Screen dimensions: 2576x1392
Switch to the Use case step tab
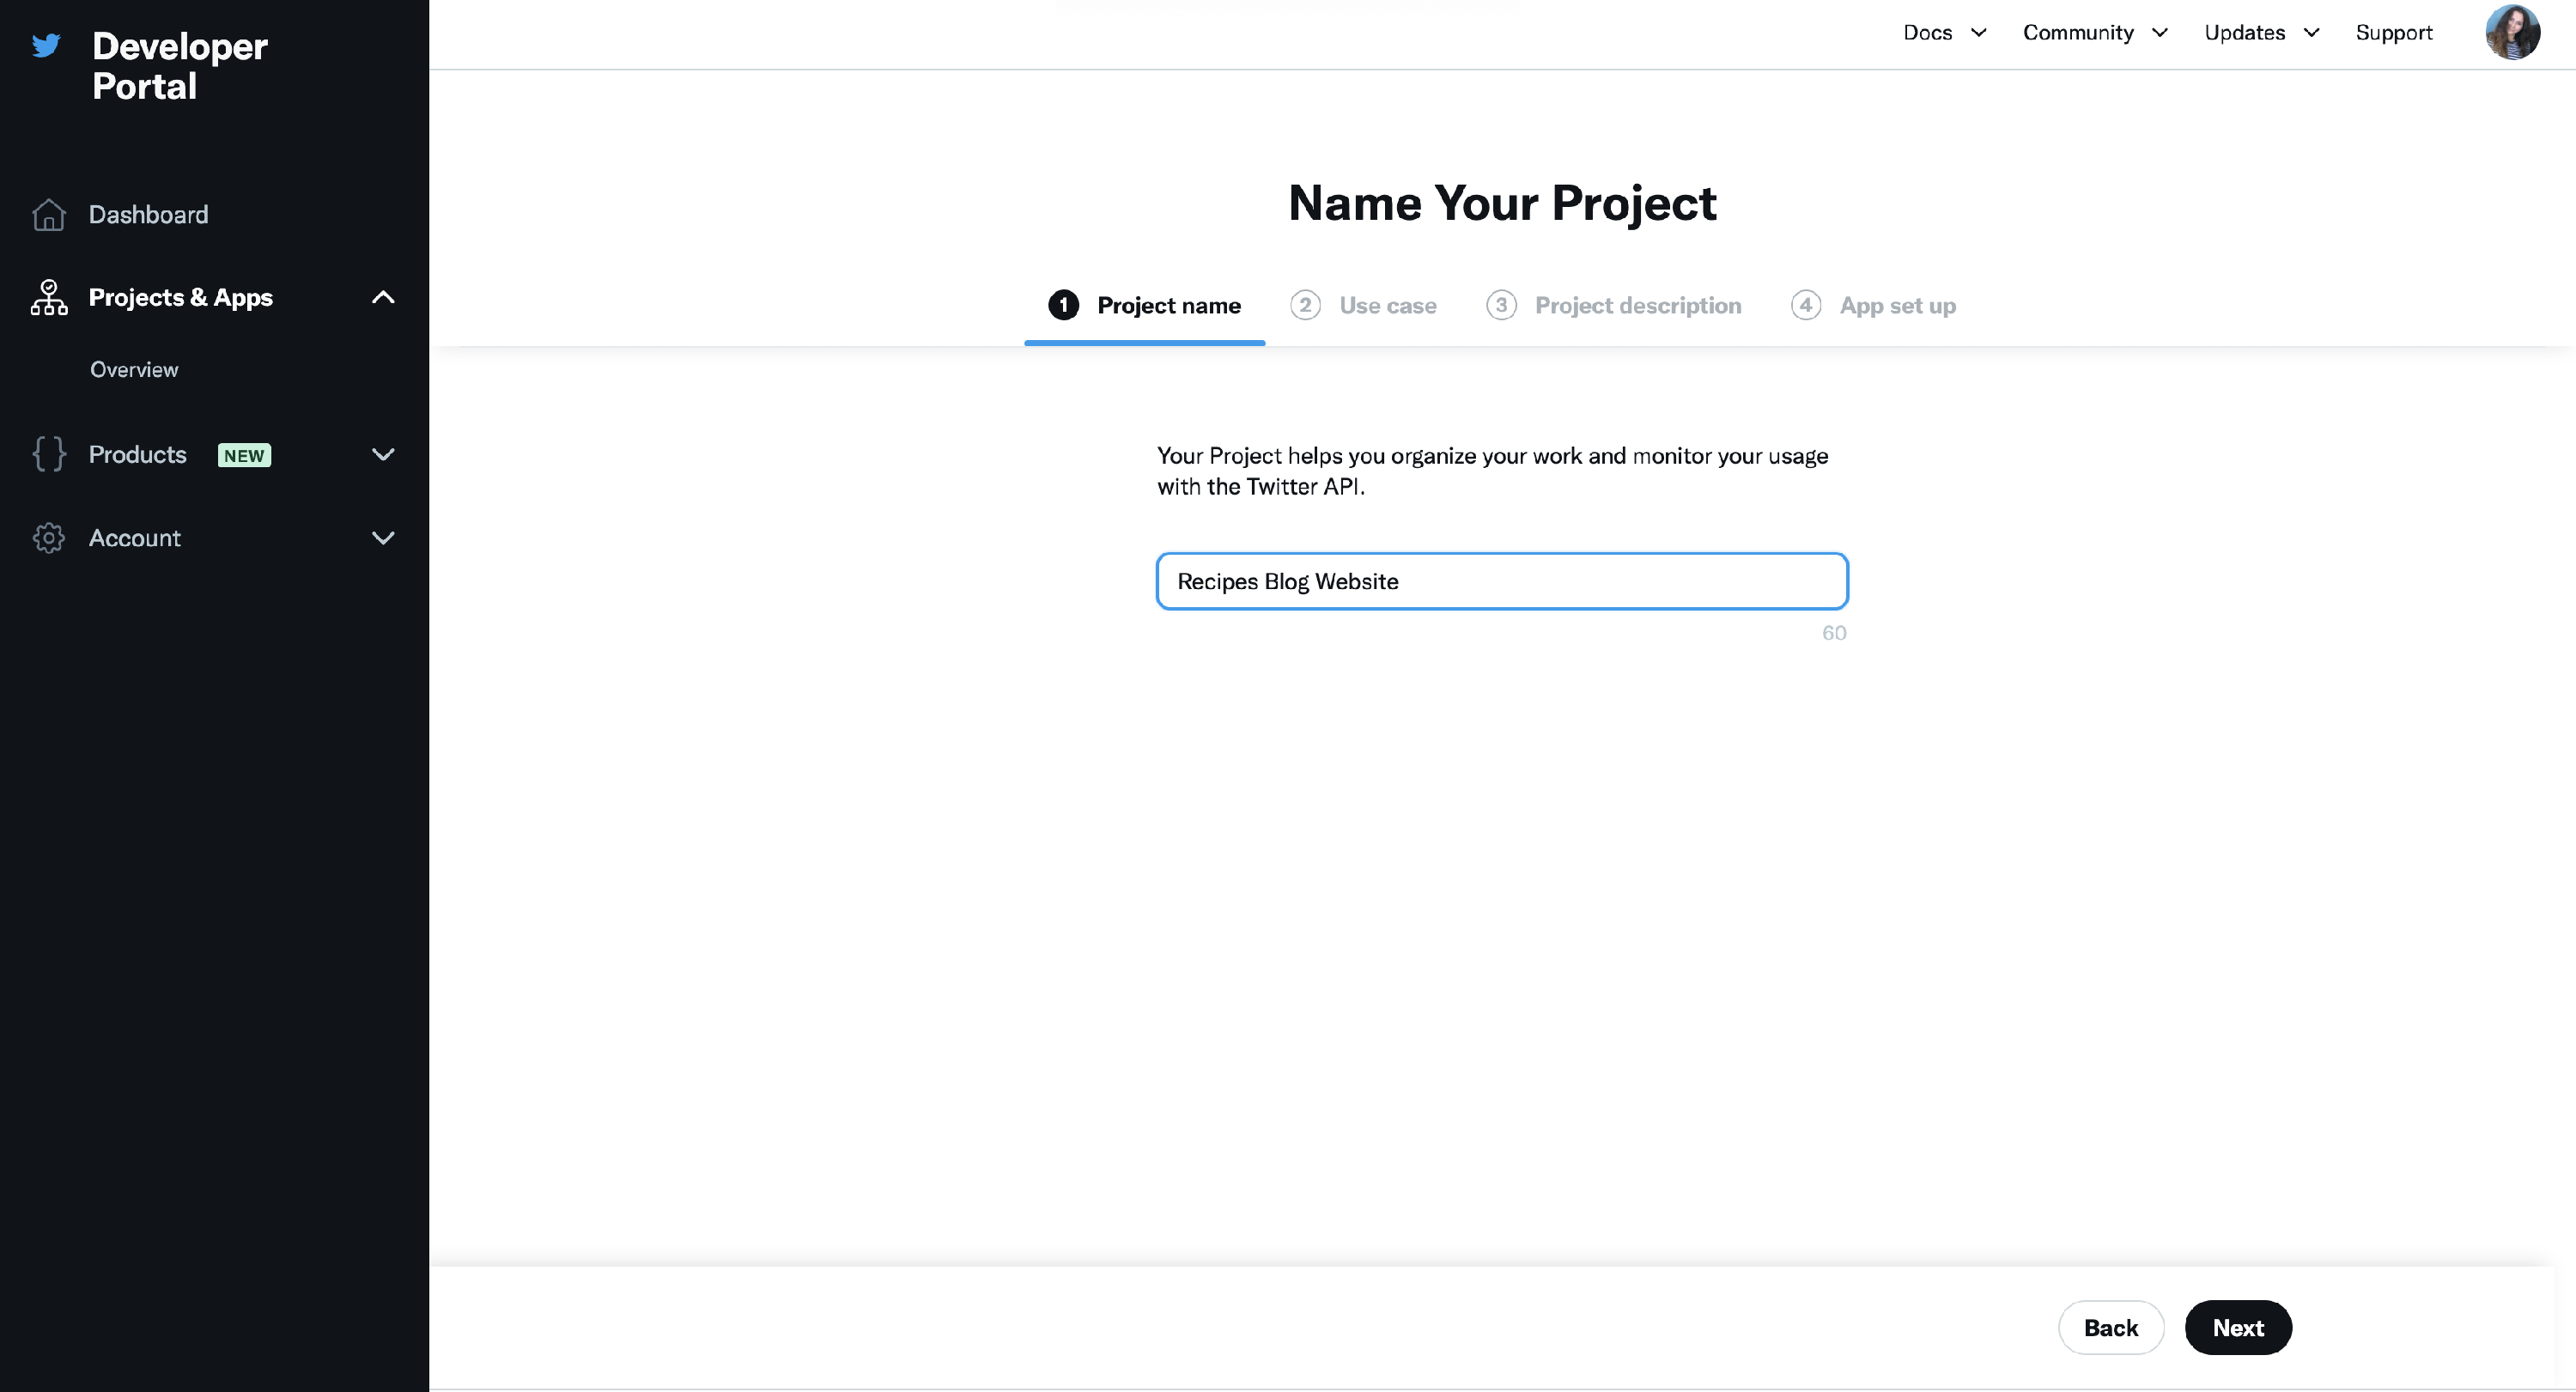click(1386, 306)
